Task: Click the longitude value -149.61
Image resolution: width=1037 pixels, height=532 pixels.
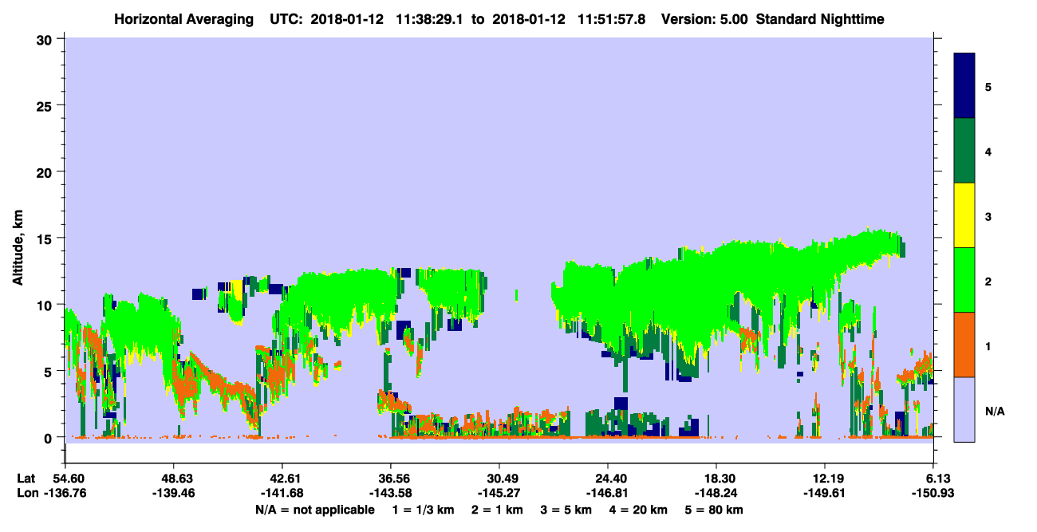Action: (824, 493)
